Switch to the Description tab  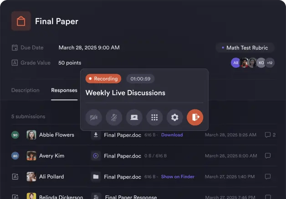(26, 90)
